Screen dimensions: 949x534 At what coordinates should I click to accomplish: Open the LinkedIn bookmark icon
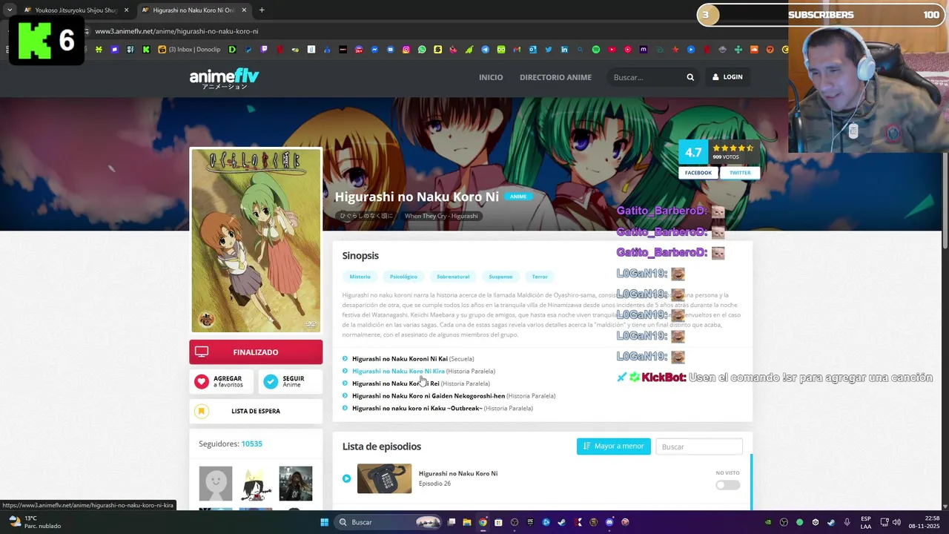click(x=564, y=50)
